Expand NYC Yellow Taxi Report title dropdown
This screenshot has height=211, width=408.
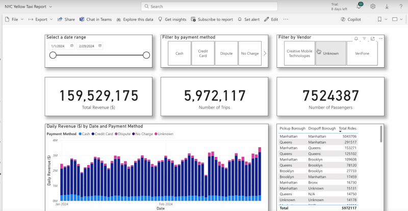50,7
